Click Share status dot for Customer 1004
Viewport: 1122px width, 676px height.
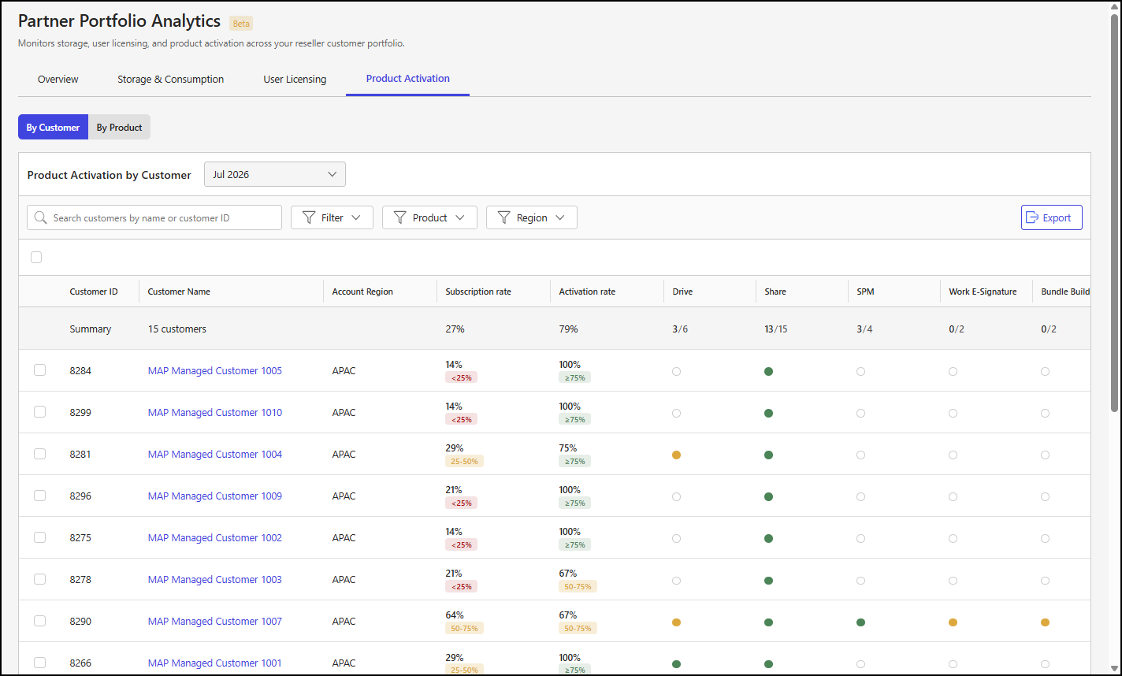[x=768, y=455]
